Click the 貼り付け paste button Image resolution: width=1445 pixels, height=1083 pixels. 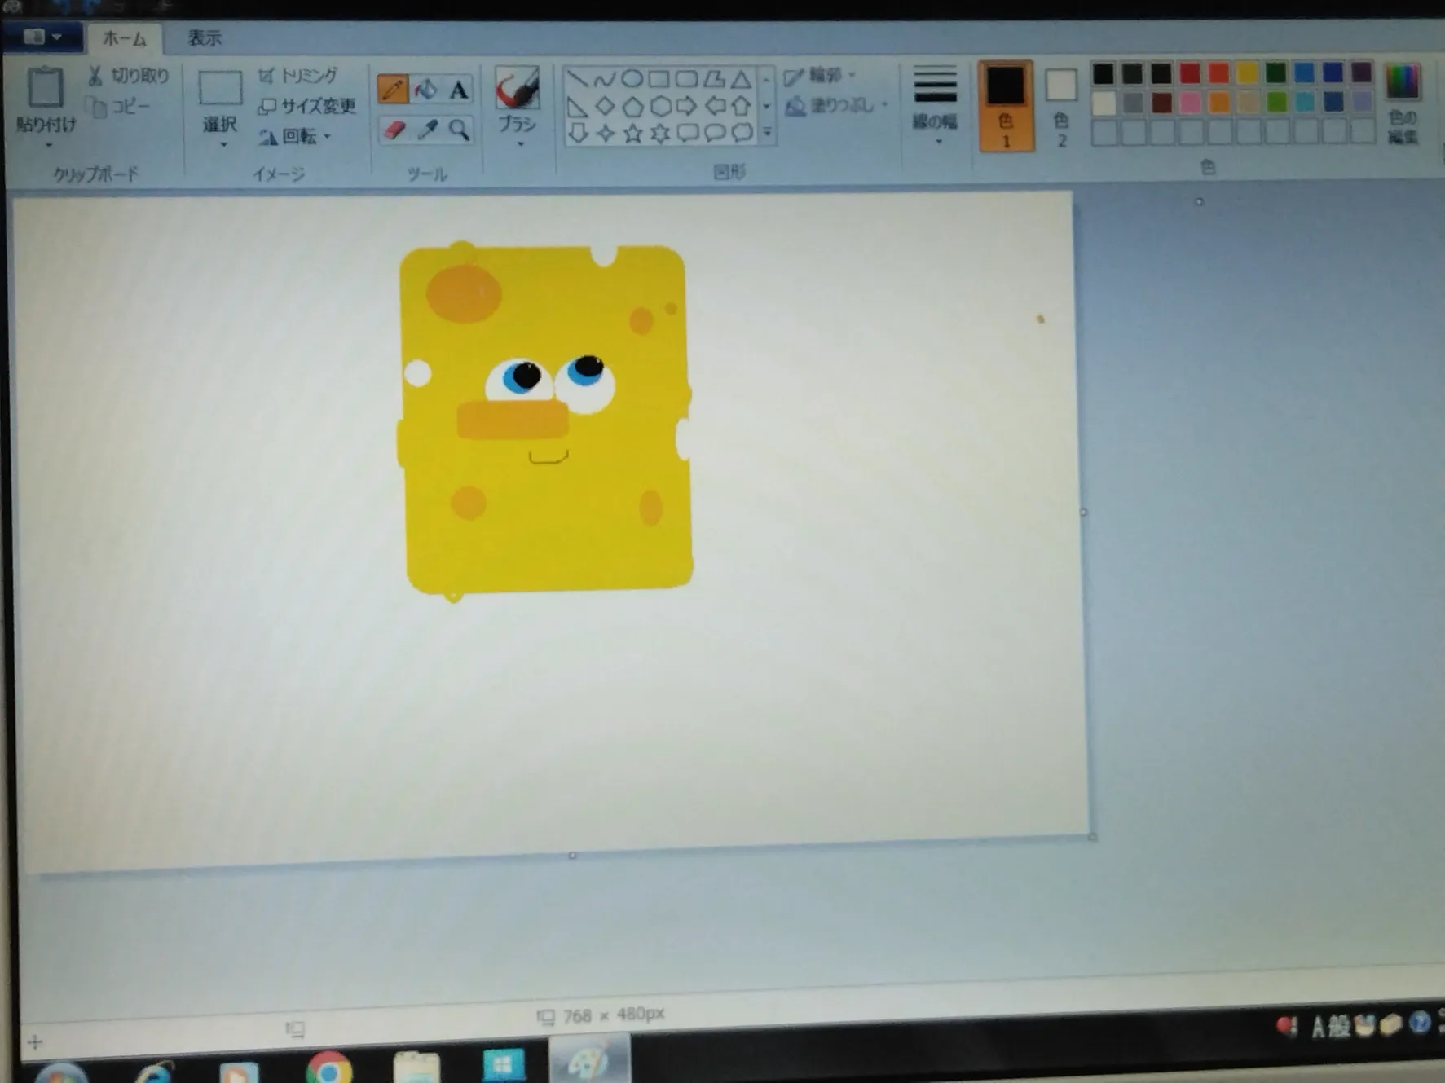coord(46,99)
